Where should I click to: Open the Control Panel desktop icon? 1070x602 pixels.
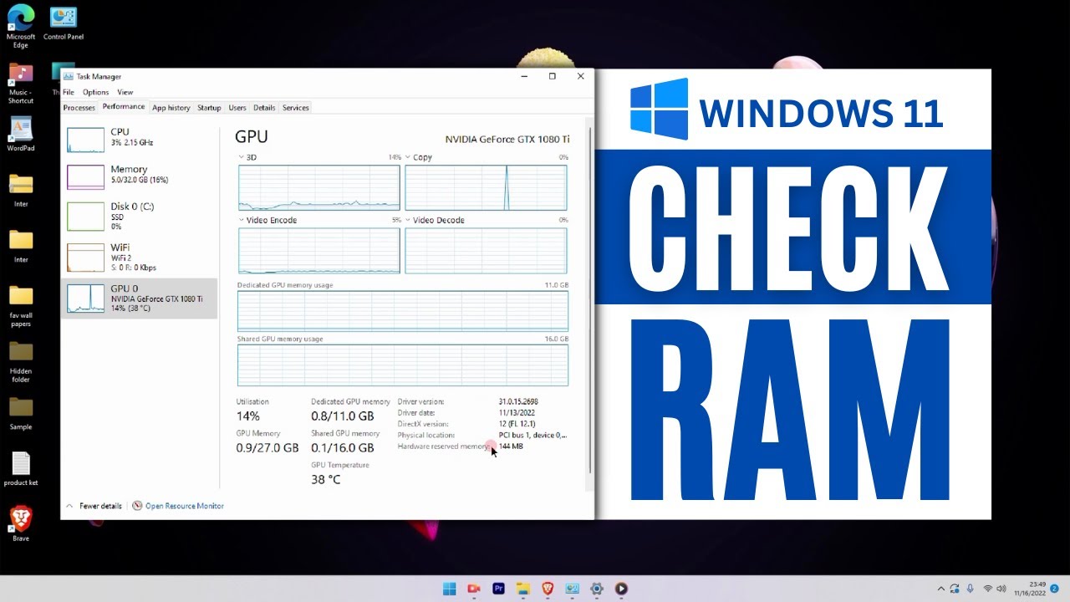tap(64, 23)
